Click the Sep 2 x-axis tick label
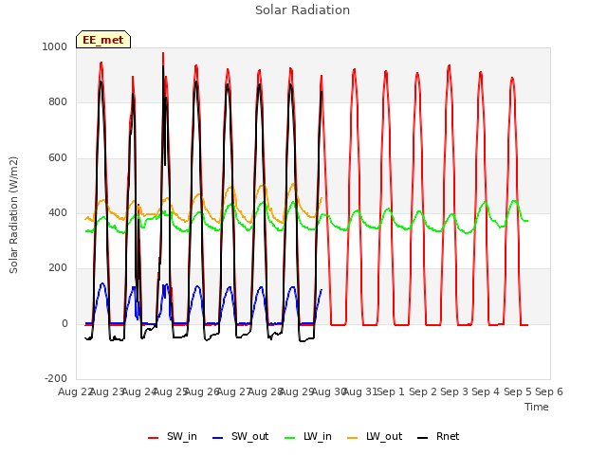This screenshot has height=455, width=607. [423, 391]
